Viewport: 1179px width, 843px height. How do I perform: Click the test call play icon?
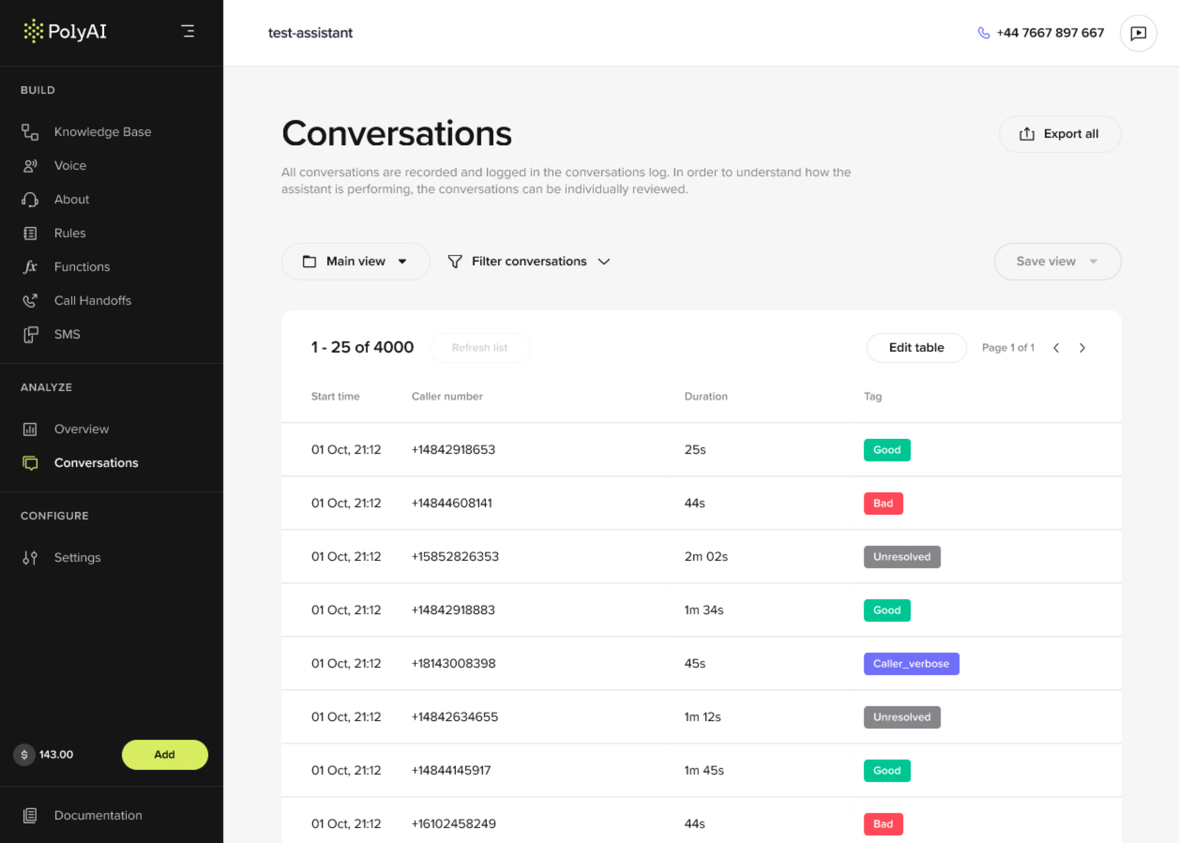(1138, 33)
